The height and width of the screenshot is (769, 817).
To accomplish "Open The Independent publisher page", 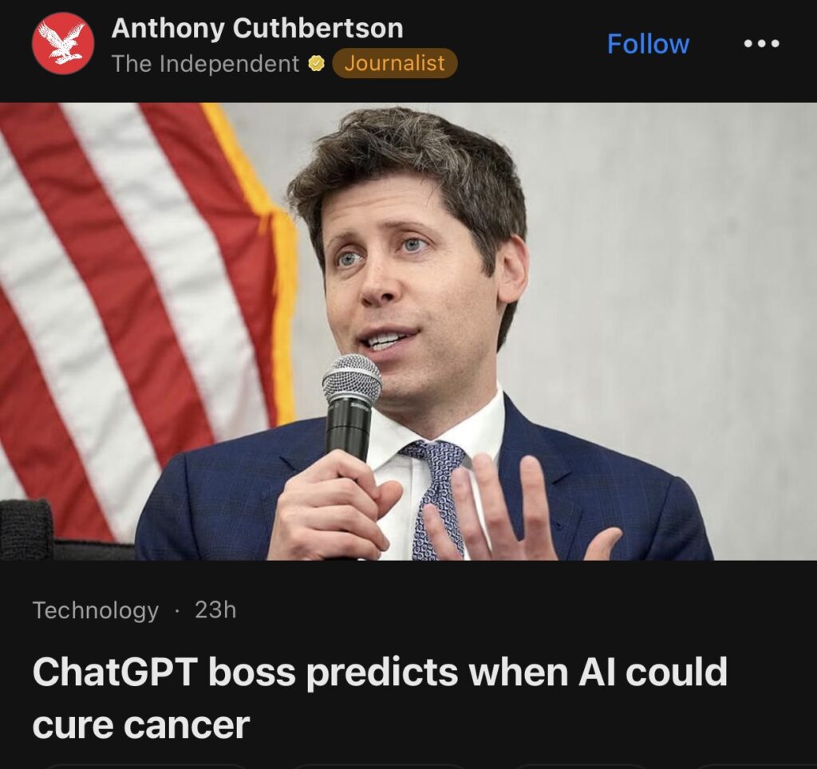I will [x=205, y=64].
